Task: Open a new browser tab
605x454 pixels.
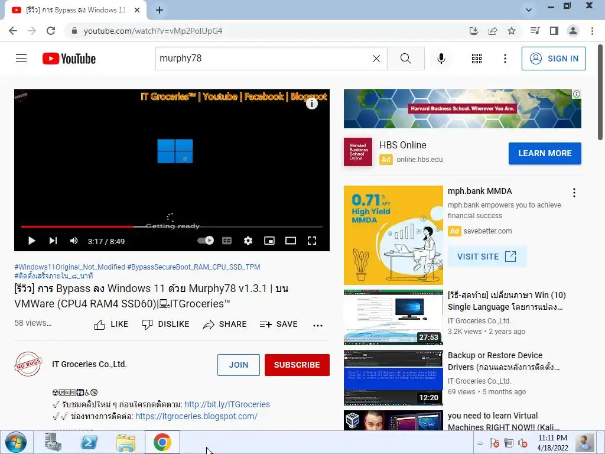Action: click(x=160, y=10)
